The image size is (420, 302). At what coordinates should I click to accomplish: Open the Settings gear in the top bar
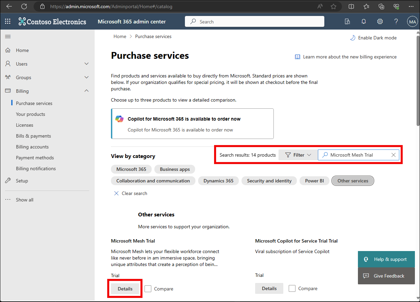coord(380,21)
